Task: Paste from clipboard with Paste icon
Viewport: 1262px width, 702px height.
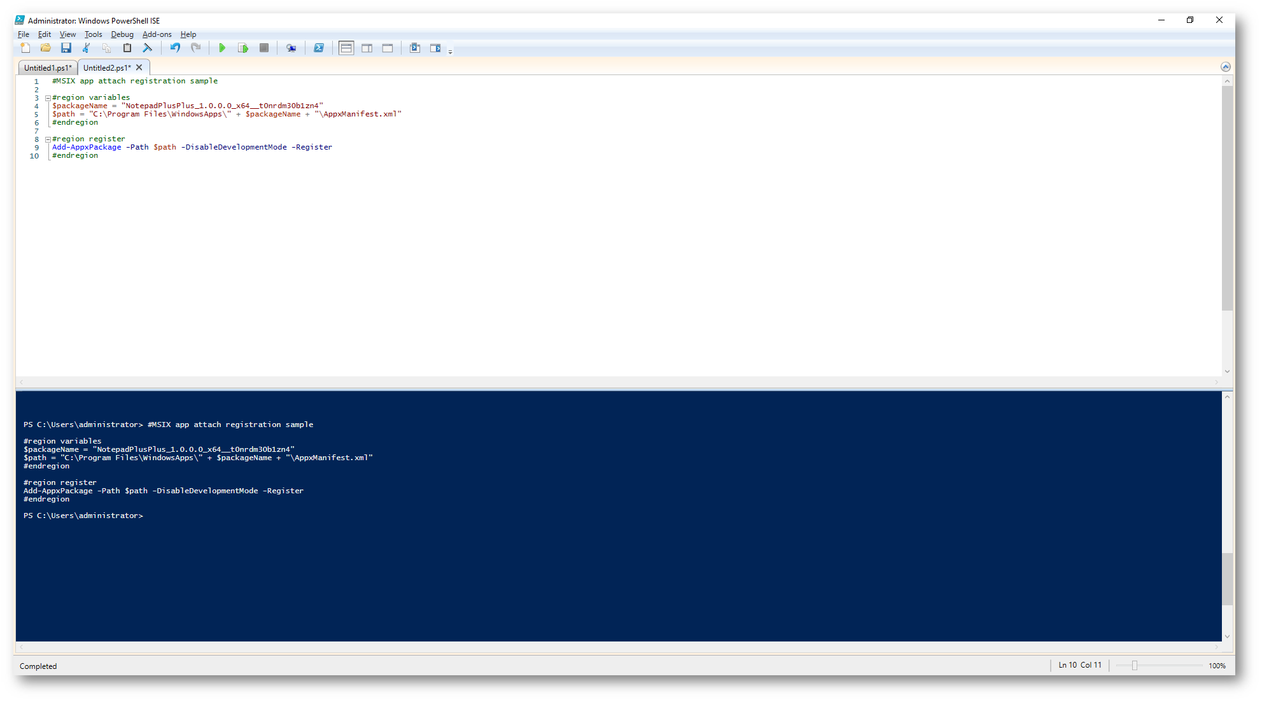Action: click(x=127, y=48)
